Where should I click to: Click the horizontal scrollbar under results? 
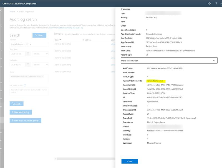86,159
